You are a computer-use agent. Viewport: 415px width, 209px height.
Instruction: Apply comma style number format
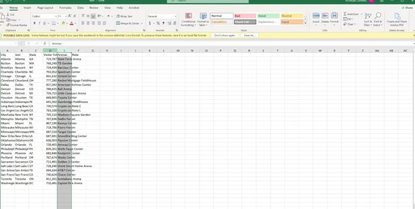pyautogui.click(x=163, y=23)
